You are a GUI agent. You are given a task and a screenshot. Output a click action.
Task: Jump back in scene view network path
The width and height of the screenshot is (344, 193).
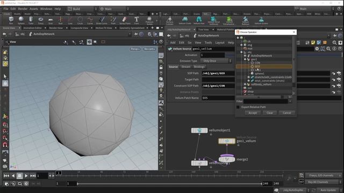pyautogui.click(x=4, y=34)
